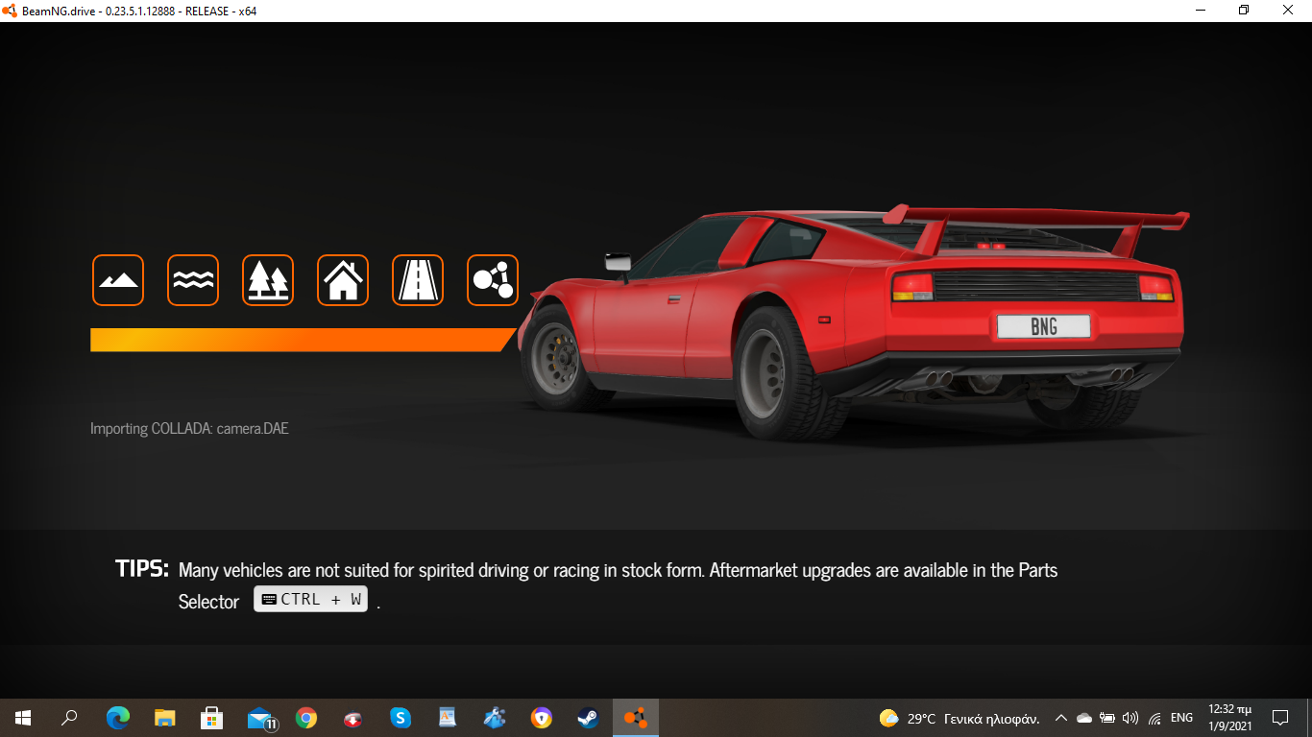This screenshot has height=737, width=1312.
Task: Open the Windows Start menu
Action: click(x=23, y=717)
